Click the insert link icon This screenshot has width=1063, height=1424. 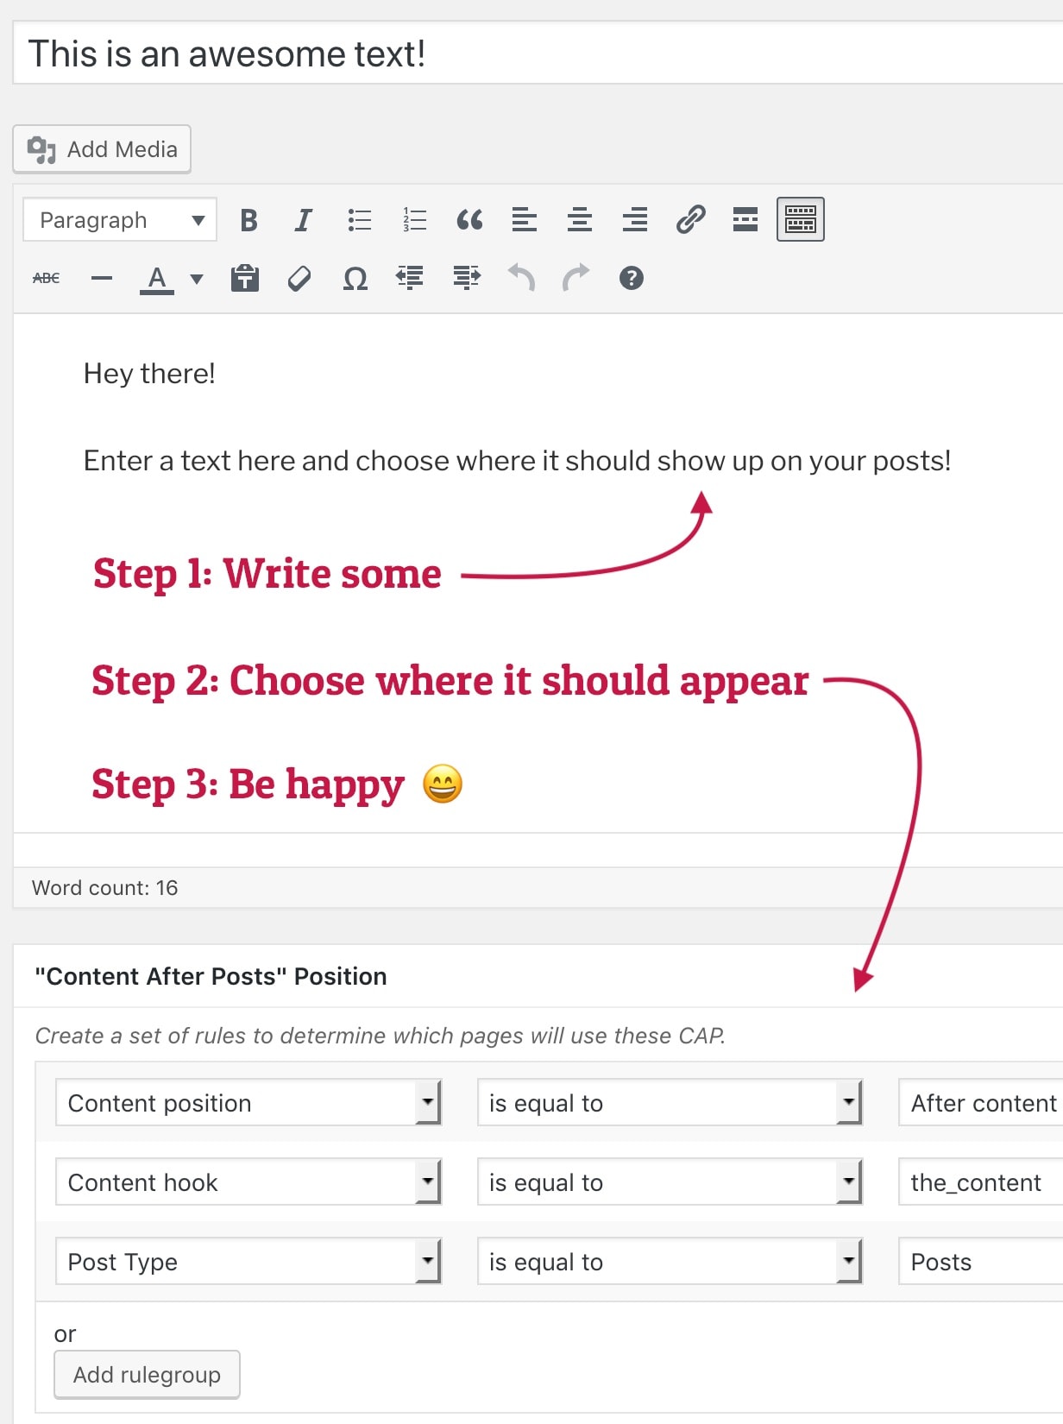pos(690,221)
